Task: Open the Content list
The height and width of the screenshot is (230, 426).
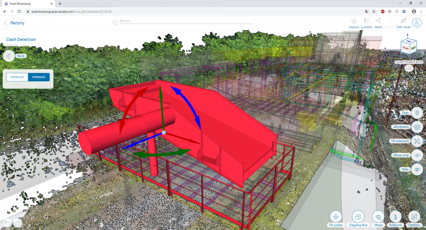Action: 367,21
